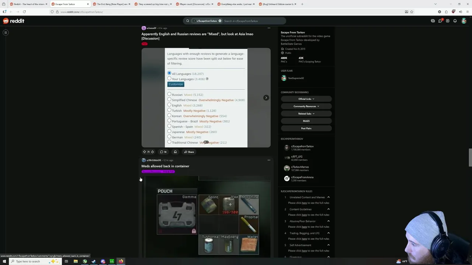
Task: Switch to 'Everything else aside' tab
Action: pos(236,4)
